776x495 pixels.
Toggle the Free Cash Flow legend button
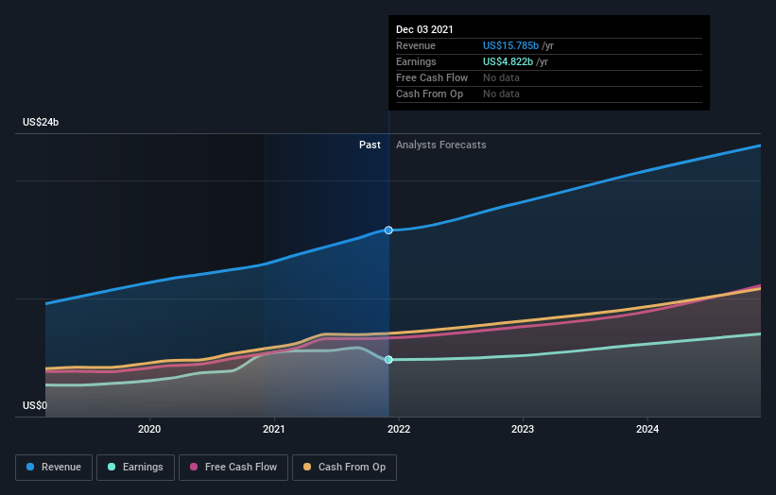[x=233, y=468]
